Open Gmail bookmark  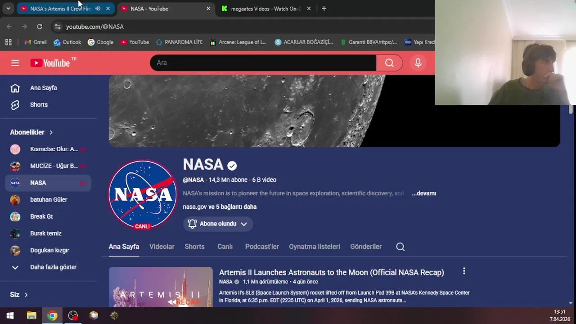pos(36,42)
